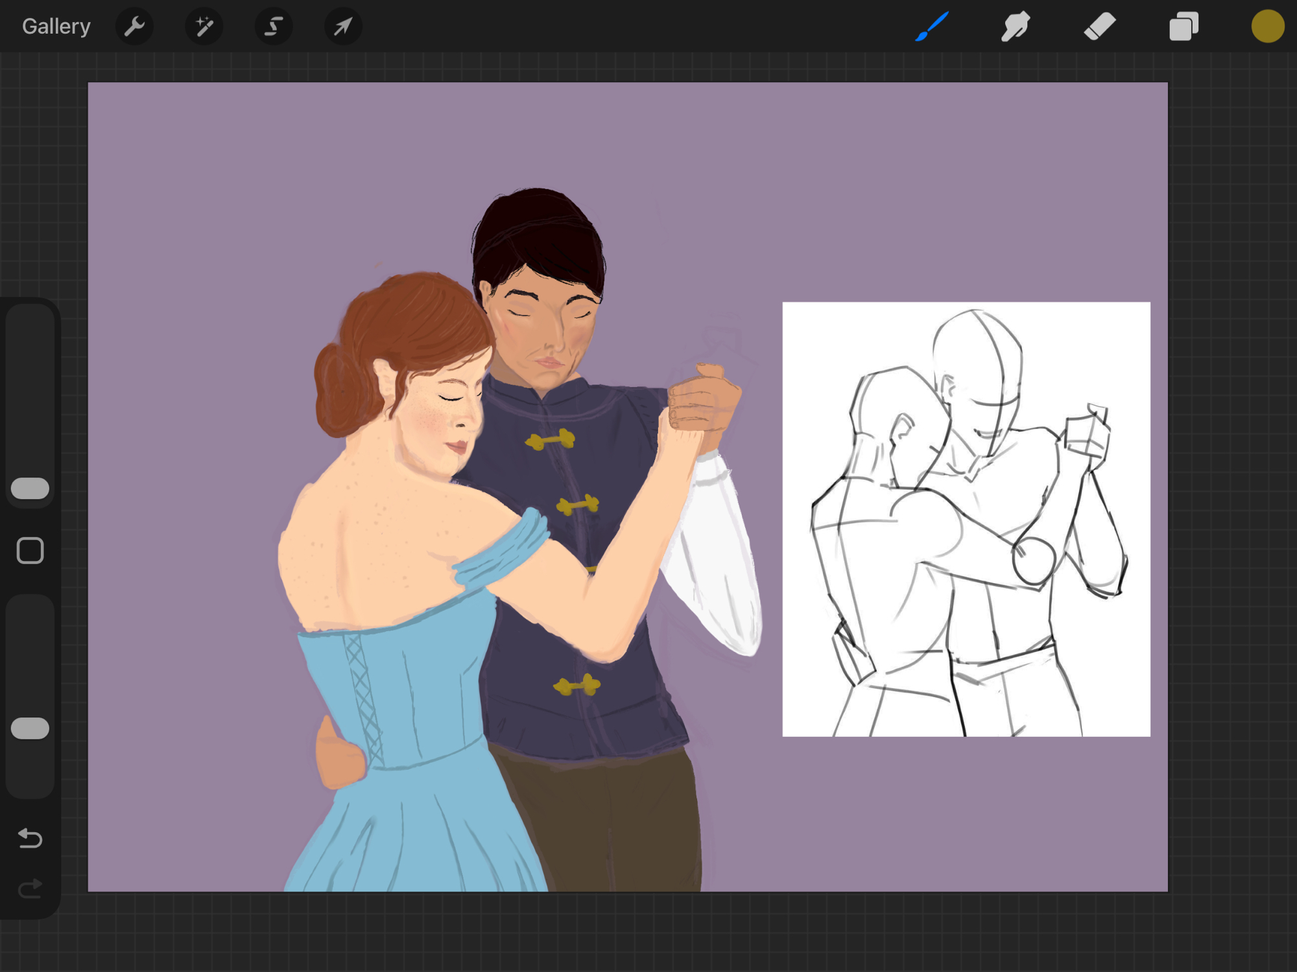Open the active color picker swatch
Viewport: 1297px width, 972px height.
coord(1267,27)
